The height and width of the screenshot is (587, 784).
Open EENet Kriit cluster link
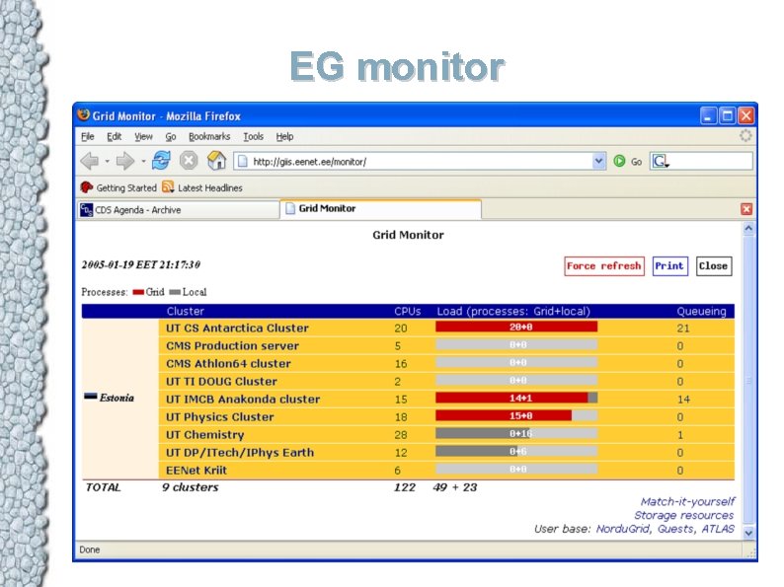pyautogui.click(x=196, y=471)
